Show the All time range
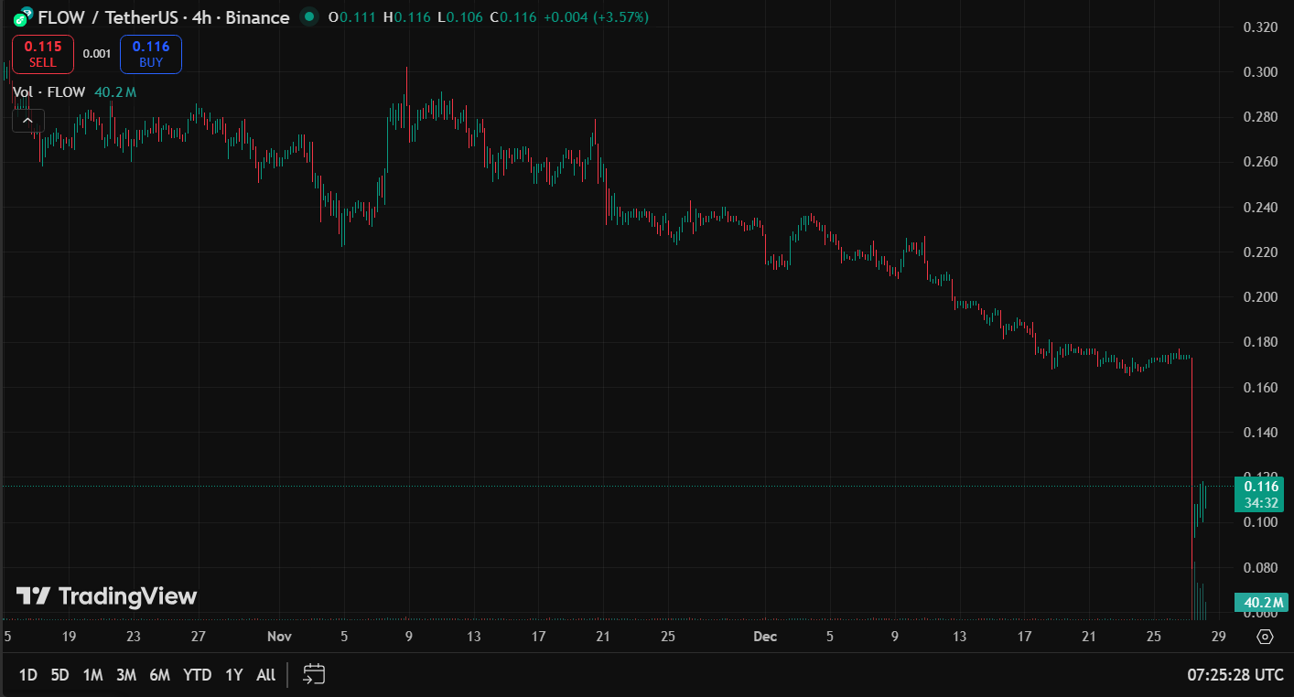Image resolution: width=1294 pixels, height=697 pixels. click(265, 675)
